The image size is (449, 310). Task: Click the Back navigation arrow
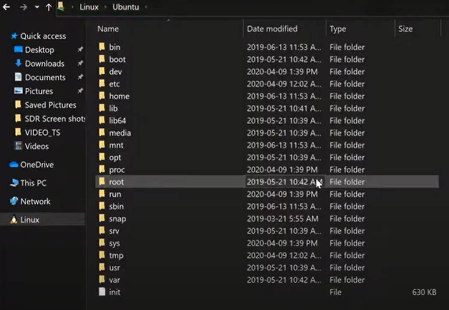point(6,7)
